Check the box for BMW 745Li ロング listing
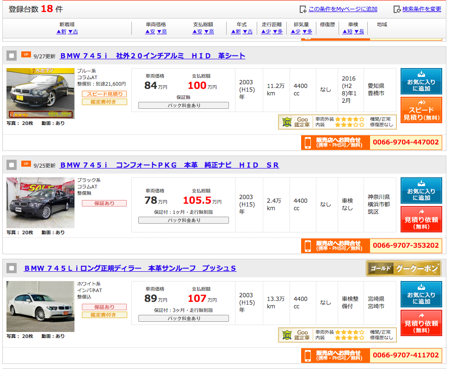This screenshot has height=369, width=457. tap(12, 268)
